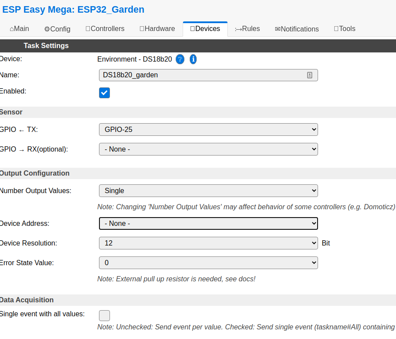The image size is (396, 339).
Task: Disable the task via the Enabled checkbox
Action: pos(104,93)
